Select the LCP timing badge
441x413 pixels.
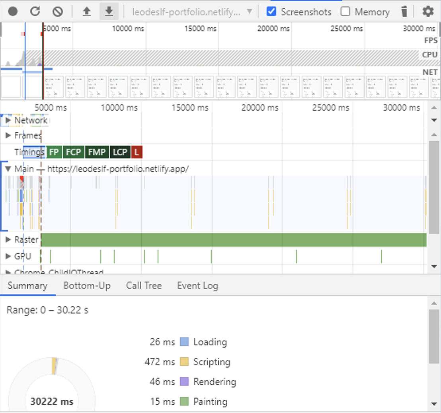click(x=120, y=152)
